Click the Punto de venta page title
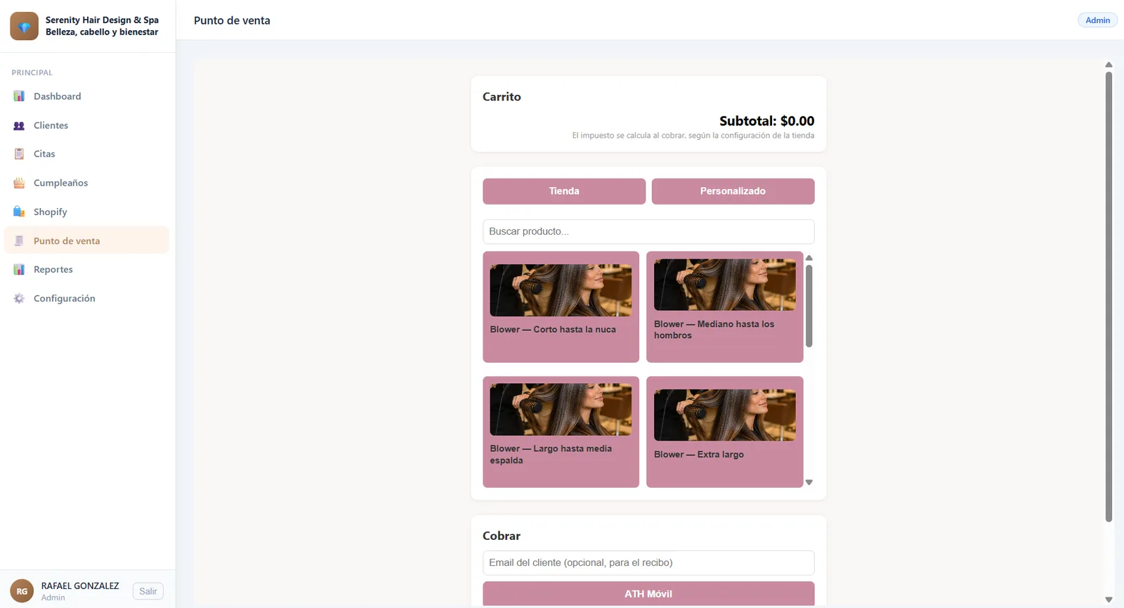The image size is (1124, 608). [232, 20]
